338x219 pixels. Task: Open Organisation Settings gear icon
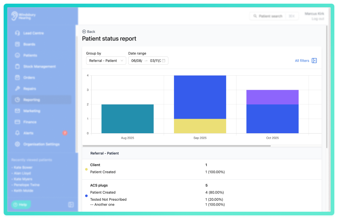tap(18, 144)
